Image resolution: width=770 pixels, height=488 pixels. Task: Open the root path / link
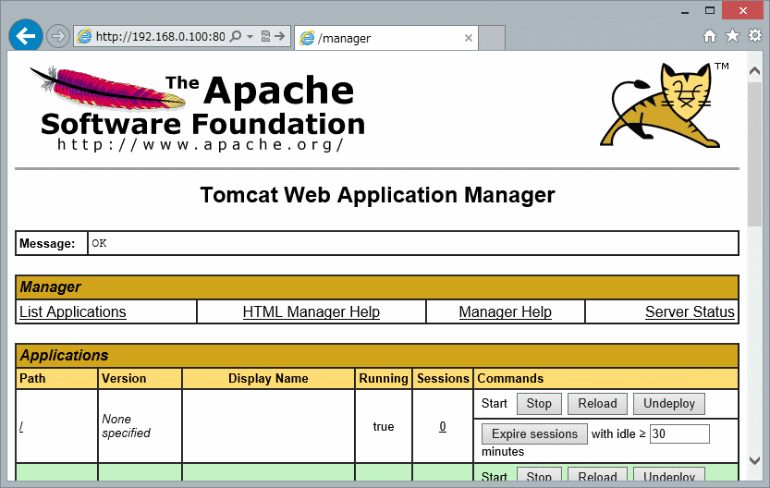coord(21,427)
